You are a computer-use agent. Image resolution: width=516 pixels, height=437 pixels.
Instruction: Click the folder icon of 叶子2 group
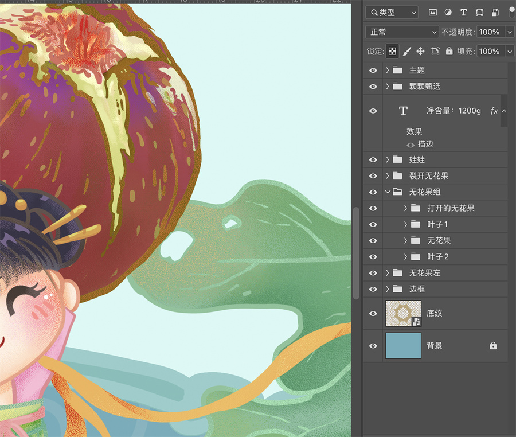(416, 257)
